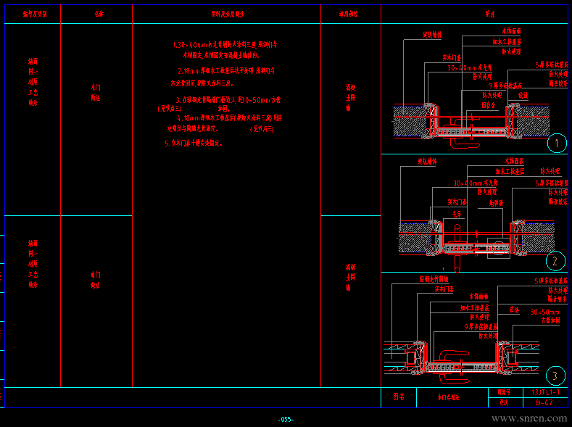Select the '铝合金' annotation in detail 1

click(488, 105)
